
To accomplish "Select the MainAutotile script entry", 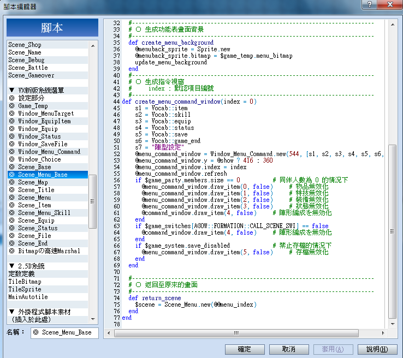I will pyautogui.click(x=48, y=297).
